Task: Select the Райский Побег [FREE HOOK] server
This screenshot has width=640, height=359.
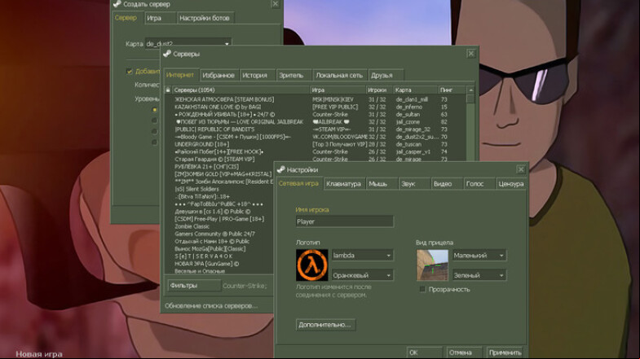Action: pos(315,151)
